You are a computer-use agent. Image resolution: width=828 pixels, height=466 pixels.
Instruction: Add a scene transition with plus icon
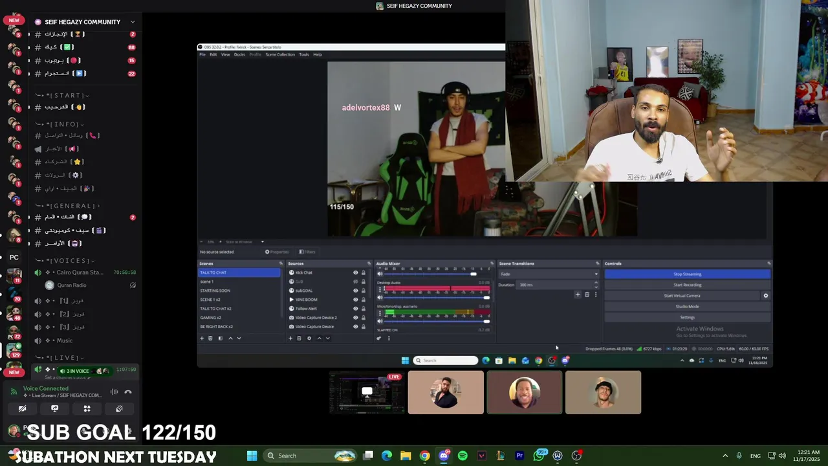click(x=578, y=294)
